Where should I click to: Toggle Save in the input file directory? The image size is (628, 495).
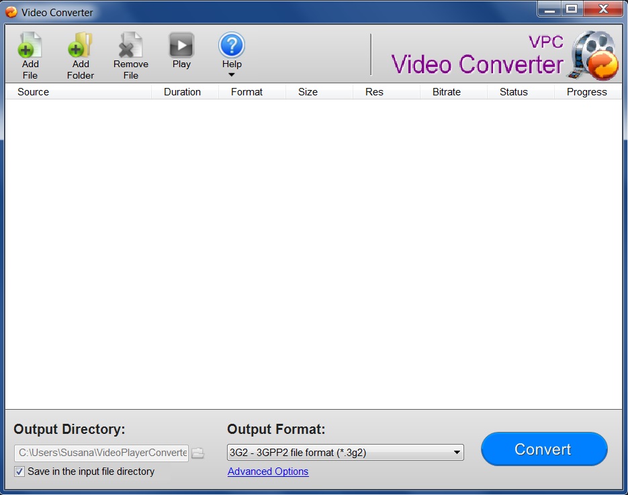pos(19,471)
